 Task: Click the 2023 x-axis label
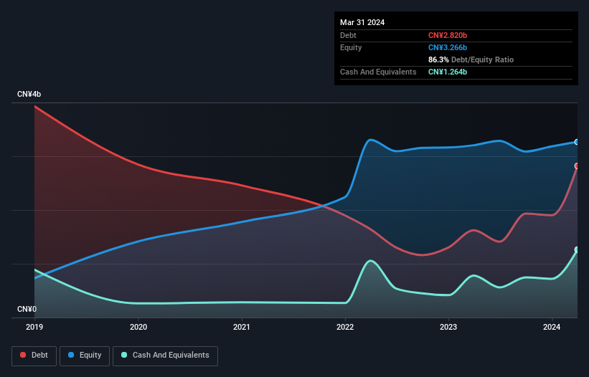click(448, 327)
